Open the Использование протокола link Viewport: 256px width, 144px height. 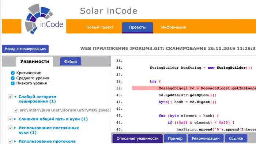click(47, 141)
